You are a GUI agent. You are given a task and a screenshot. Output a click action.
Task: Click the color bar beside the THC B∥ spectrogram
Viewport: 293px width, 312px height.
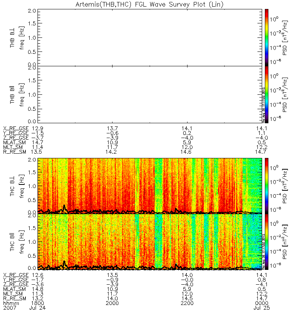click(266, 242)
